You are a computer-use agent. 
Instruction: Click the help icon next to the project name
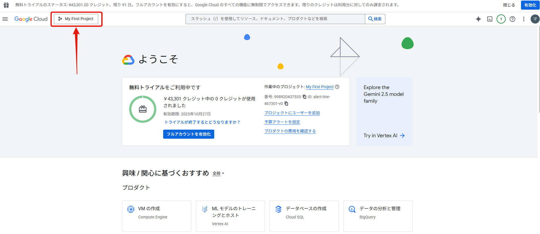(x=337, y=87)
